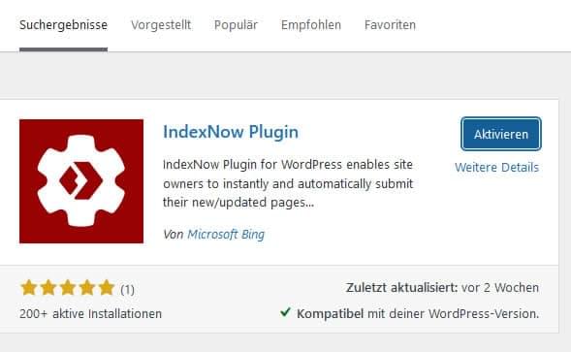
Task: Click the third rating star
Action: 68,288
